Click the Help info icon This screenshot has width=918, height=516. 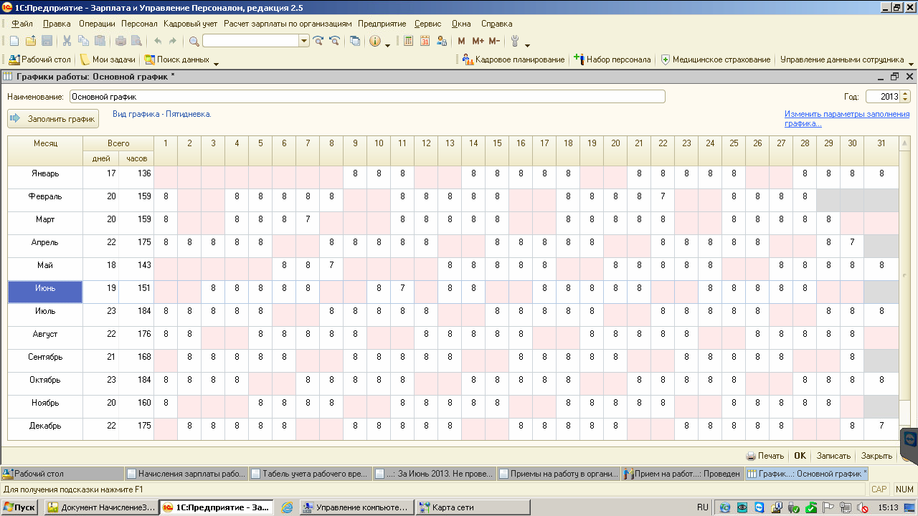click(374, 41)
